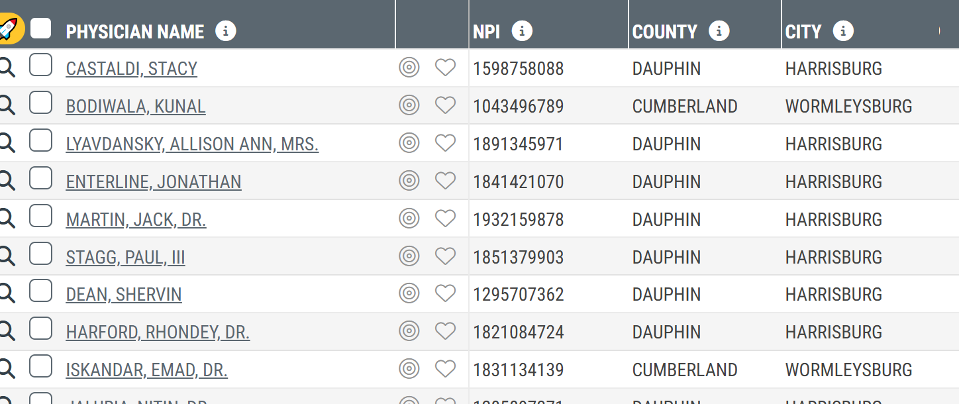Click magnifier icon for Enterline, Jonathan row
Viewport: 959px width, 404px height.
tap(7, 181)
